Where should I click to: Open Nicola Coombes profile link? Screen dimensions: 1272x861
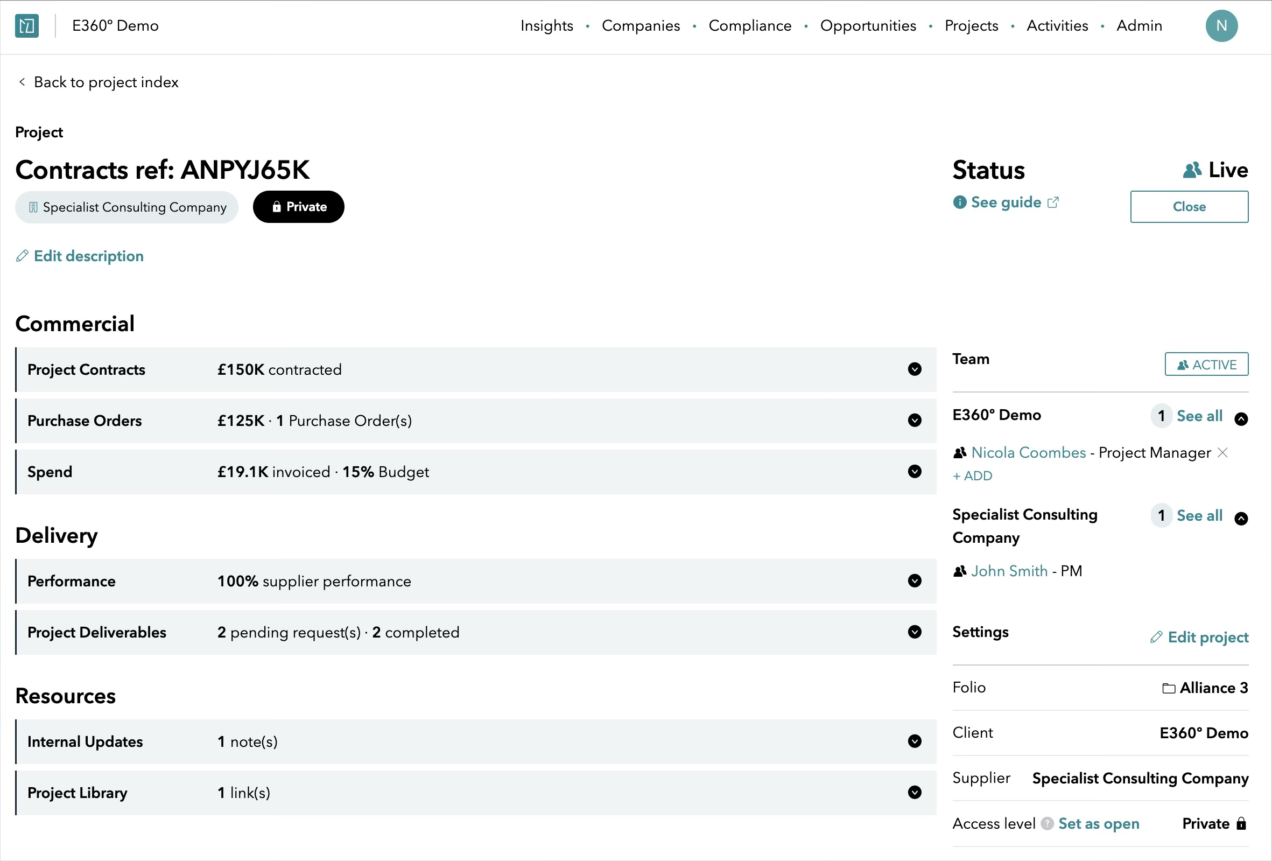click(x=1029, y=453)
